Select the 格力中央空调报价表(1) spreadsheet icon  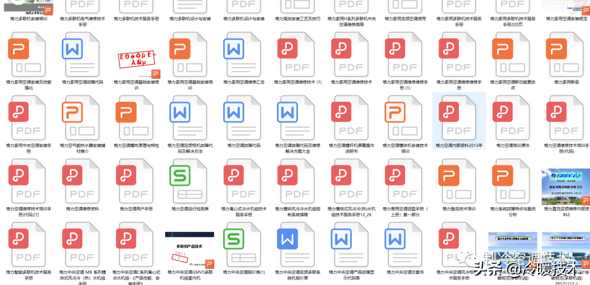point(241,245)
